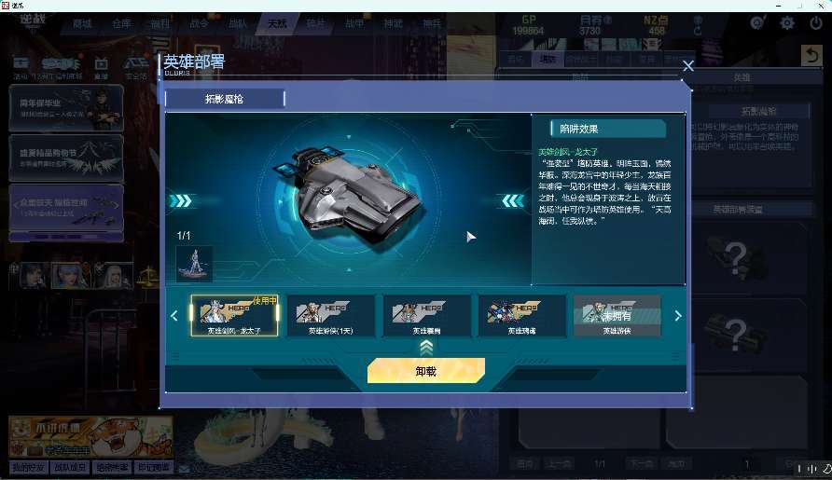Click the left triple-chevron model arrow
This screenshot has height=480, width=832.
click(x=181, y=201)
